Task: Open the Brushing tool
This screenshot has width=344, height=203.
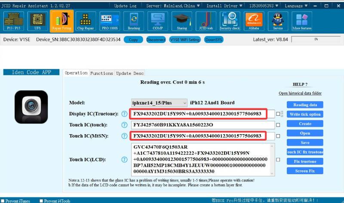Action: click(134, 21)
